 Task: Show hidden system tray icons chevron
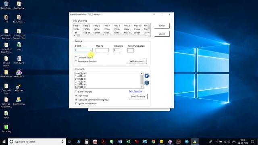point(216,141)
